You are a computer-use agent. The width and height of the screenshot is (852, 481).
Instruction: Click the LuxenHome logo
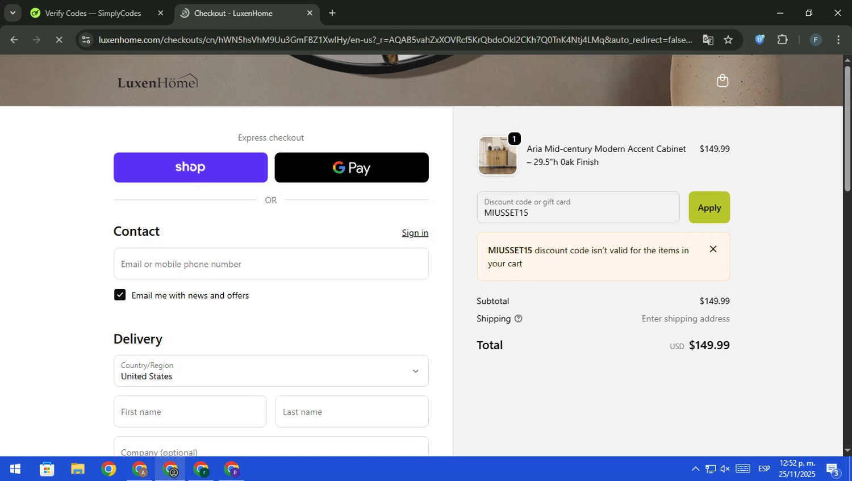pyautogui.click(x=158, y=82)
